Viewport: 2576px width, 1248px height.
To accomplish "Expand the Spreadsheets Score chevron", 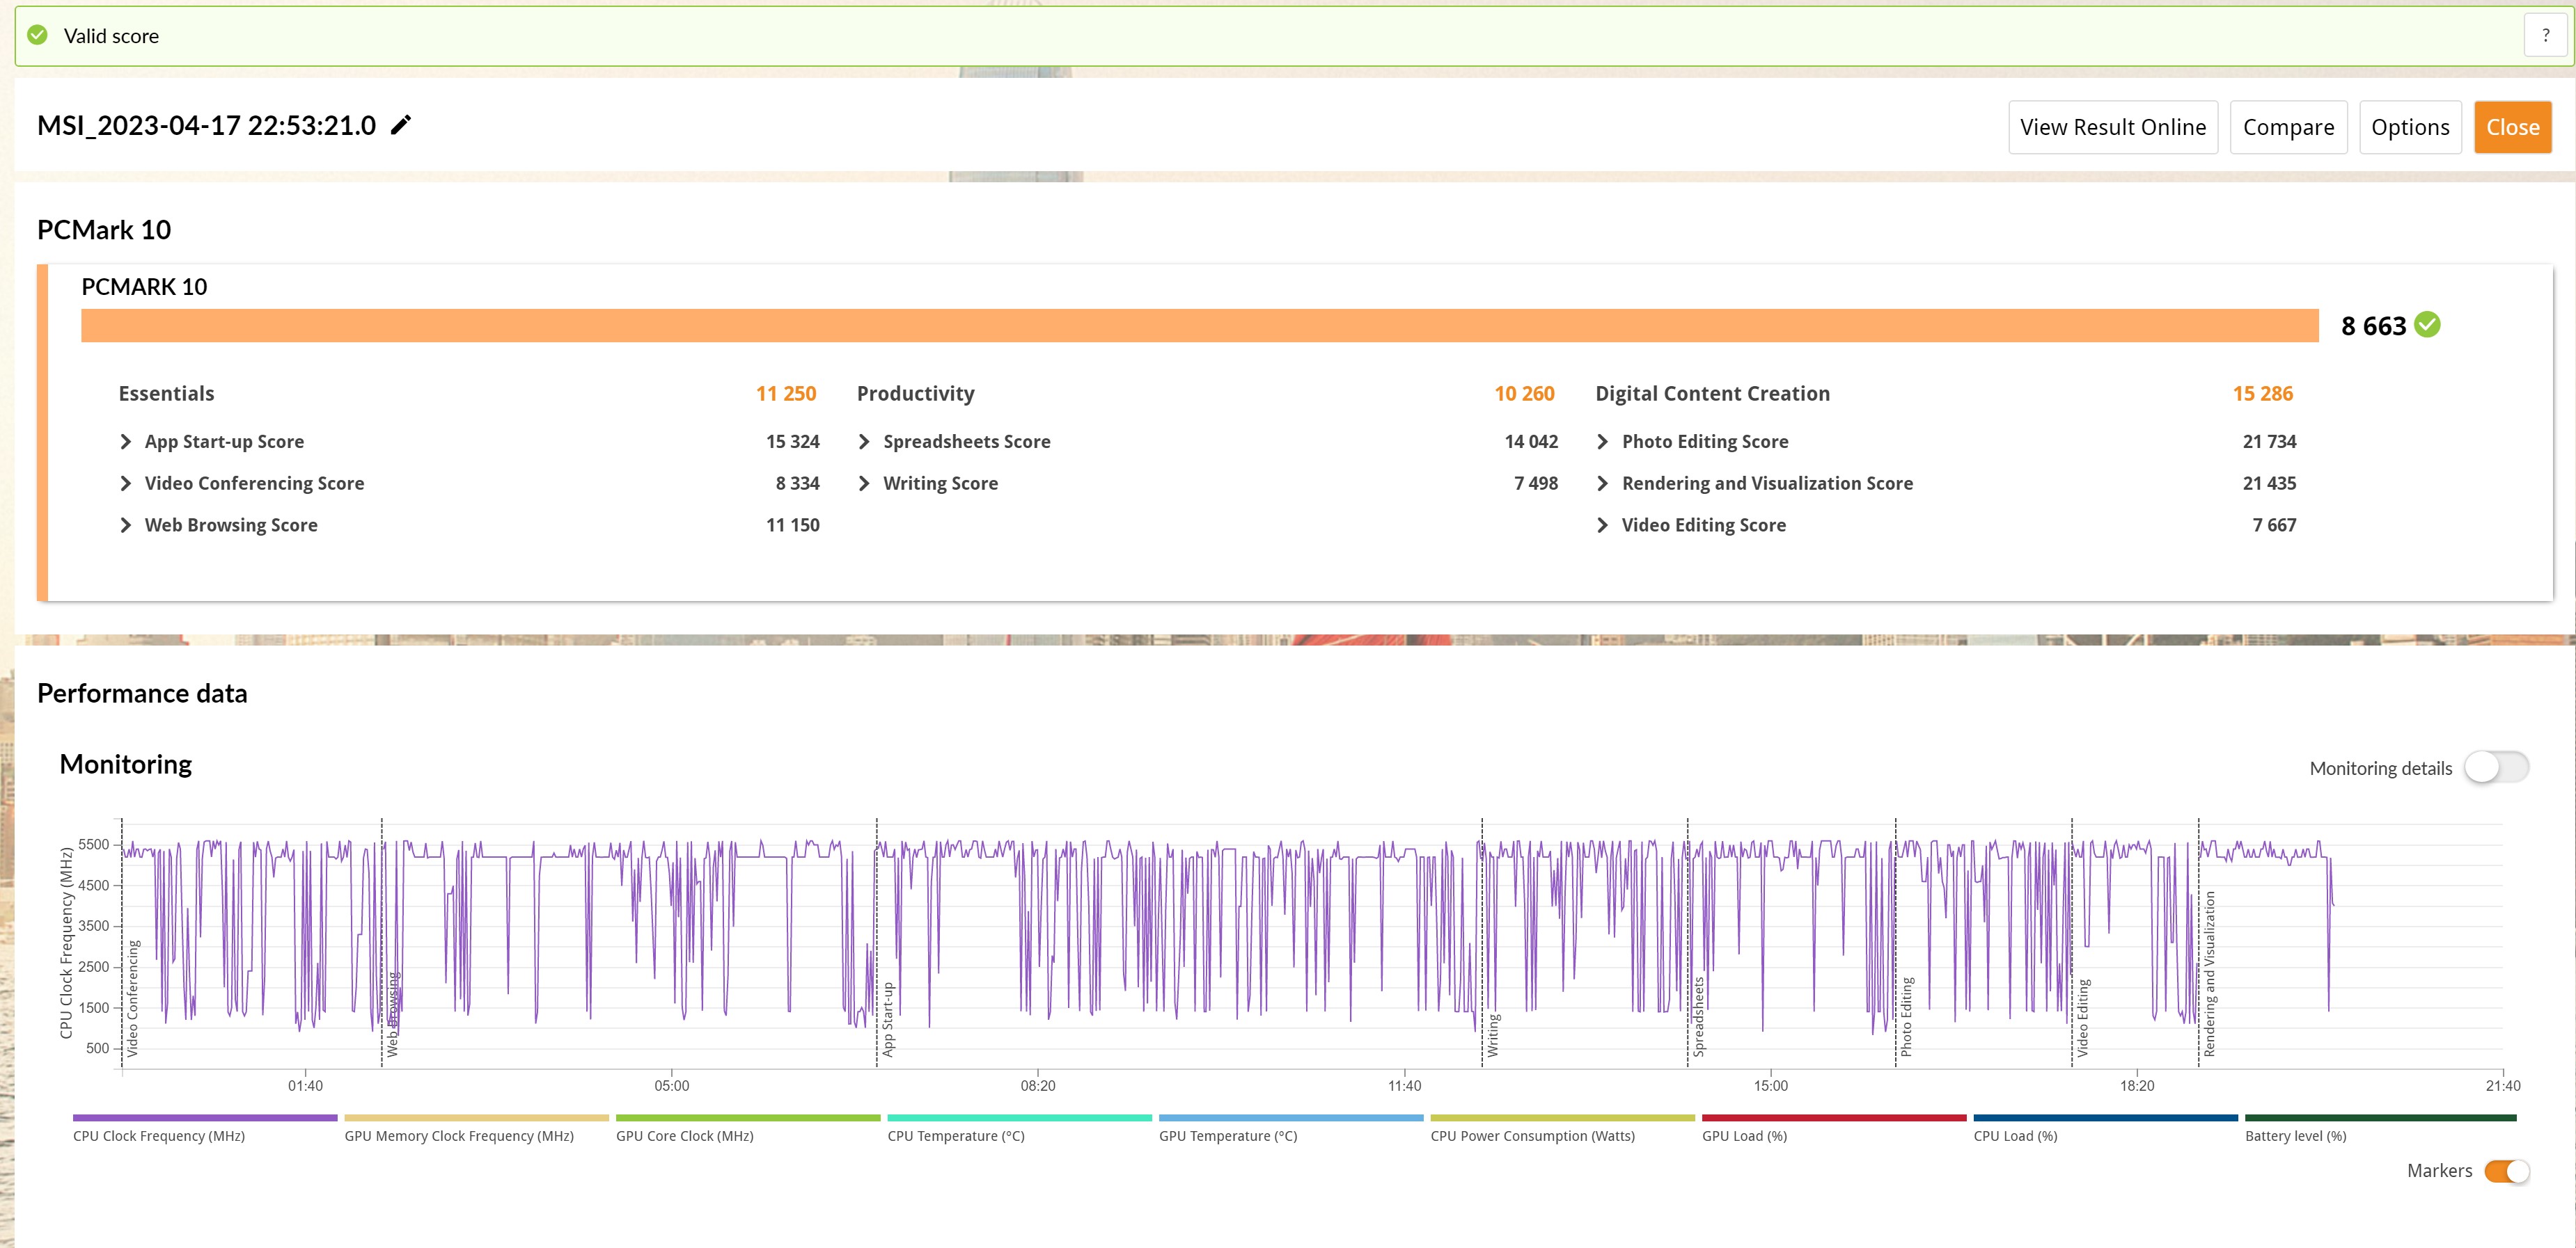I will [x=864, y=442].
